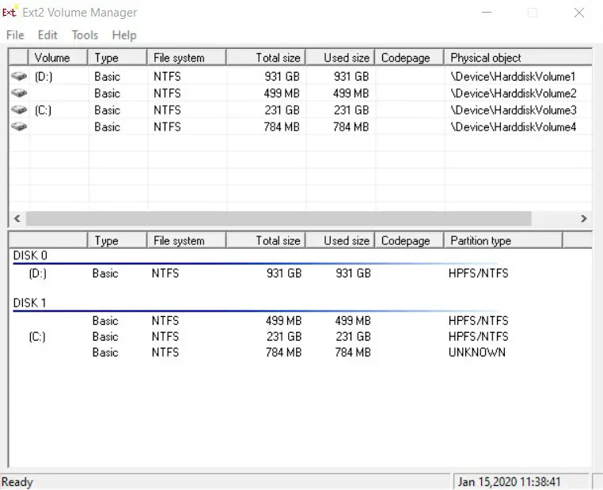Select the drive icon for volume (C:)
This screenshot has width=603, height=490.
pyautogui.click(x=19, y=110)
